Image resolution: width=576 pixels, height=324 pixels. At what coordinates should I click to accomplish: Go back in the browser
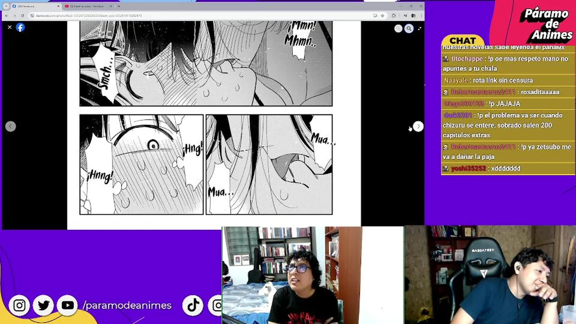pos(6,16)
